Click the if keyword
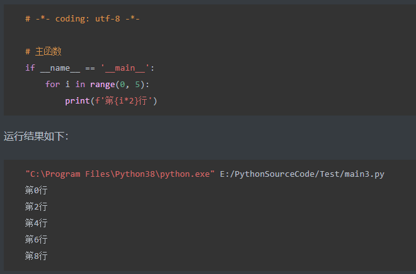416x274 pixels. click(x=30, y=68)
